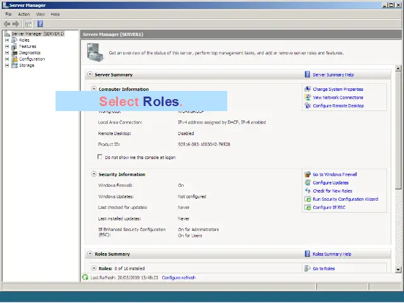Select the Diagnostics label in the tree
Viewport: 404px width, 303px height.
click(x=30, y=53)
